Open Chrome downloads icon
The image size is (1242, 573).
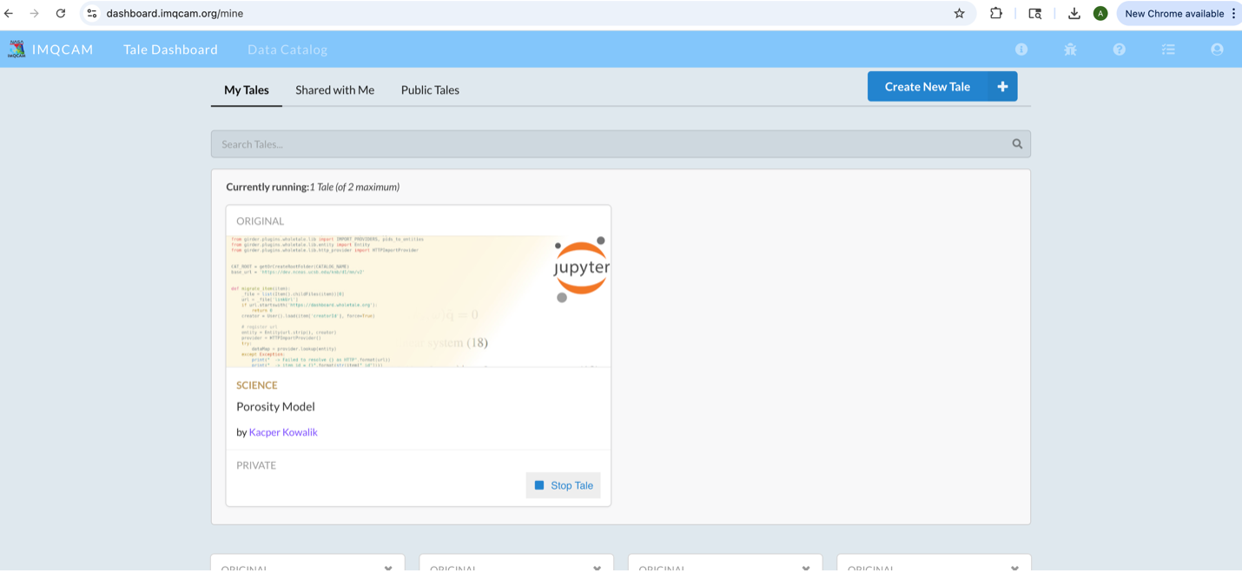[x=1074, y=13]
